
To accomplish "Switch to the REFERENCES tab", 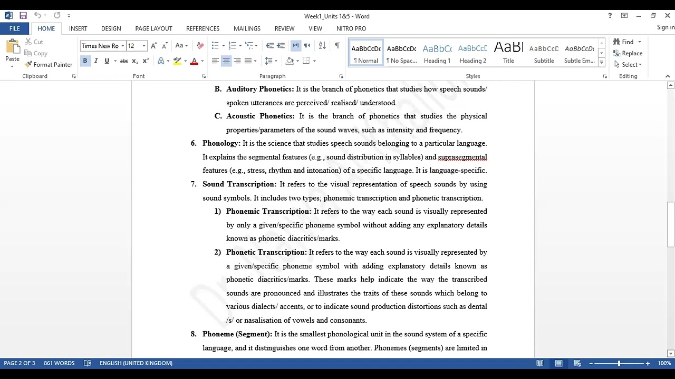I will point(202,28).
